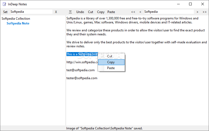Viewport: 209px width, 131px height.
Task: Click the InDeep Notes app icon
Action: (x=5, y=4)
